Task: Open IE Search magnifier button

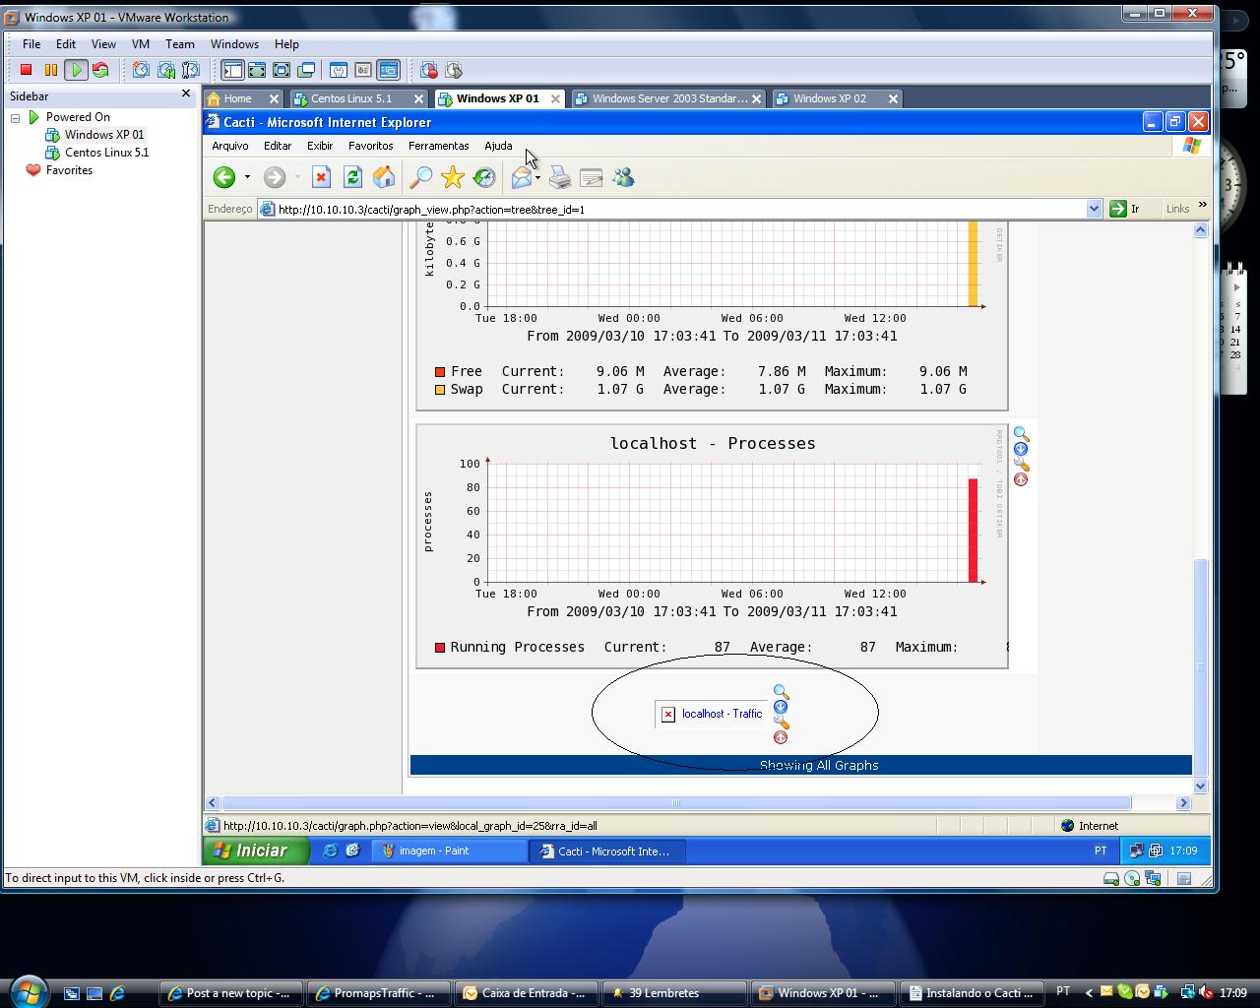Action: (x=420, y=177)
